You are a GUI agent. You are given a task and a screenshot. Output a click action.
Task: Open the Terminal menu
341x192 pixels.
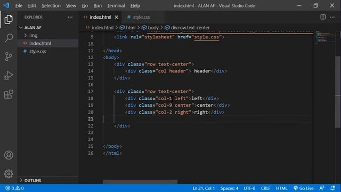pyautogui.click(x=116, y=6)
